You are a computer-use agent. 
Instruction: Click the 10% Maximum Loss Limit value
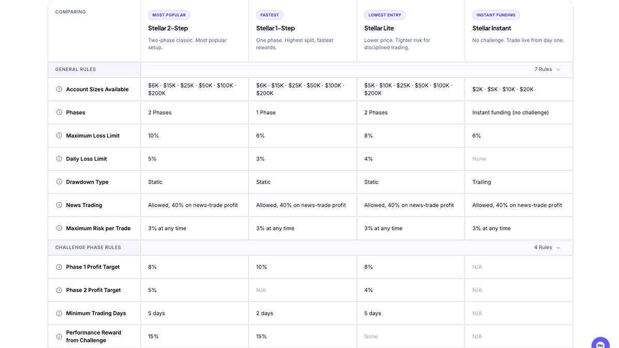coord(154,135)
